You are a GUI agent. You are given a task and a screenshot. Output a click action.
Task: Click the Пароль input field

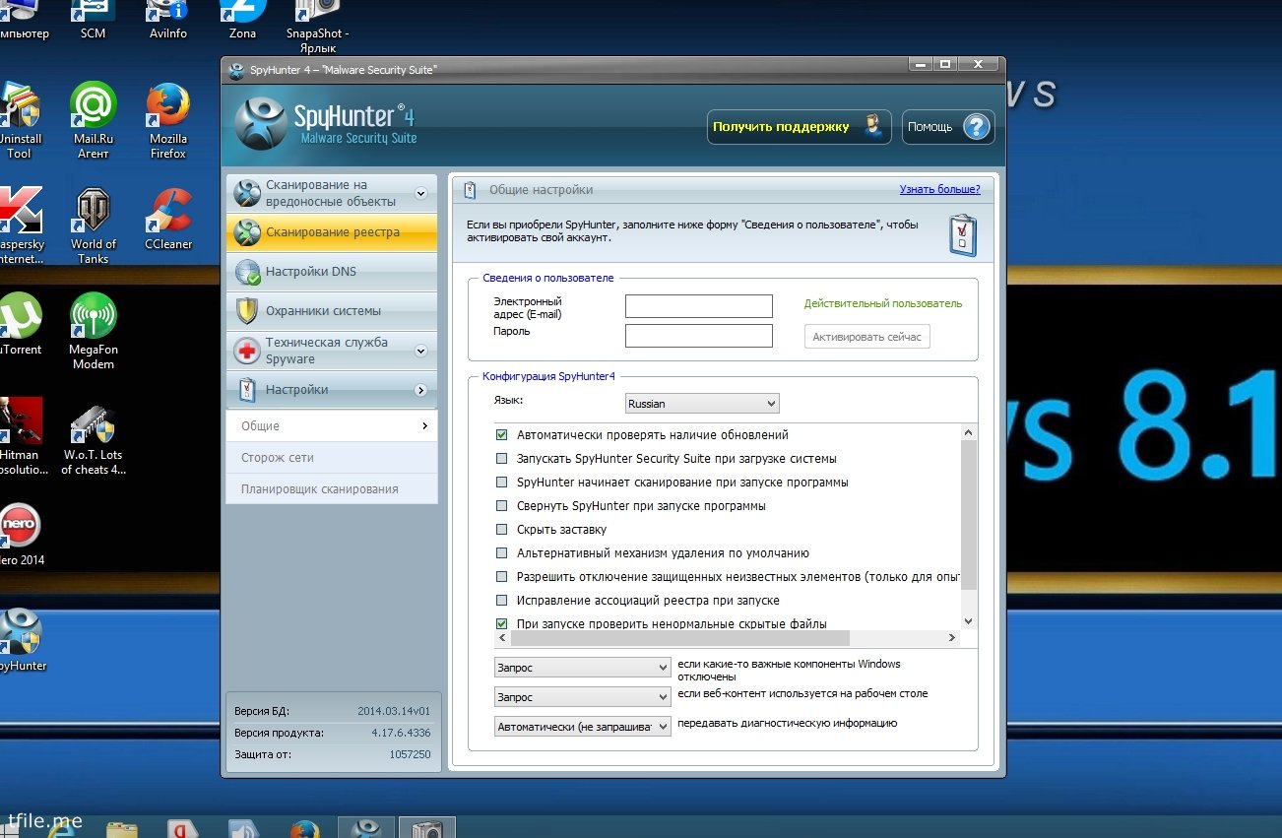pyautogui.click(x=699, y=336)
